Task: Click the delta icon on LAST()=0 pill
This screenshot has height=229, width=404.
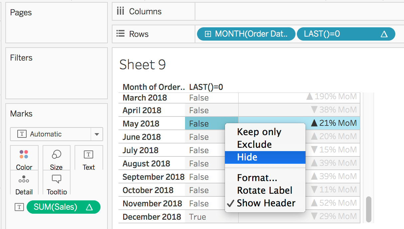Action: pos(384,34)
